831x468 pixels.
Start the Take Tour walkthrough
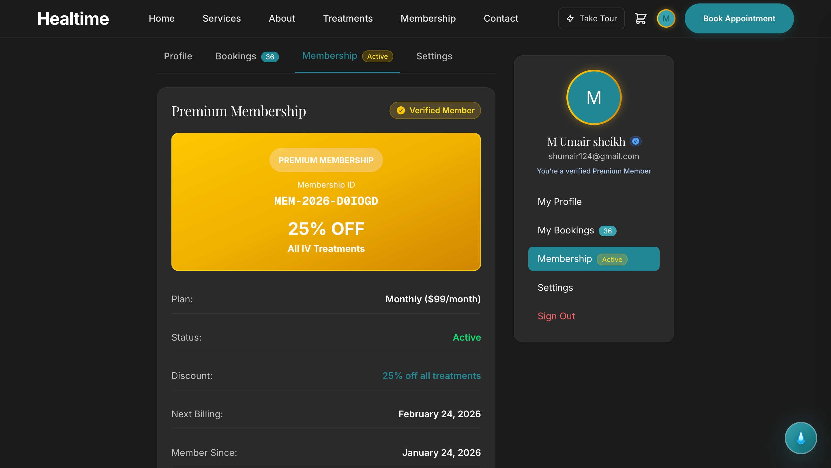(x=591, y=18)
